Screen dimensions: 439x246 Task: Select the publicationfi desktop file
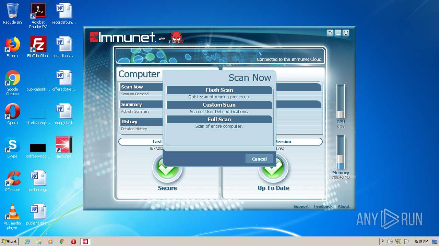[38, 84]
